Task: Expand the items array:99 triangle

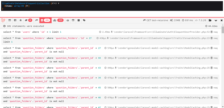Action: click(x=27, y=6)
